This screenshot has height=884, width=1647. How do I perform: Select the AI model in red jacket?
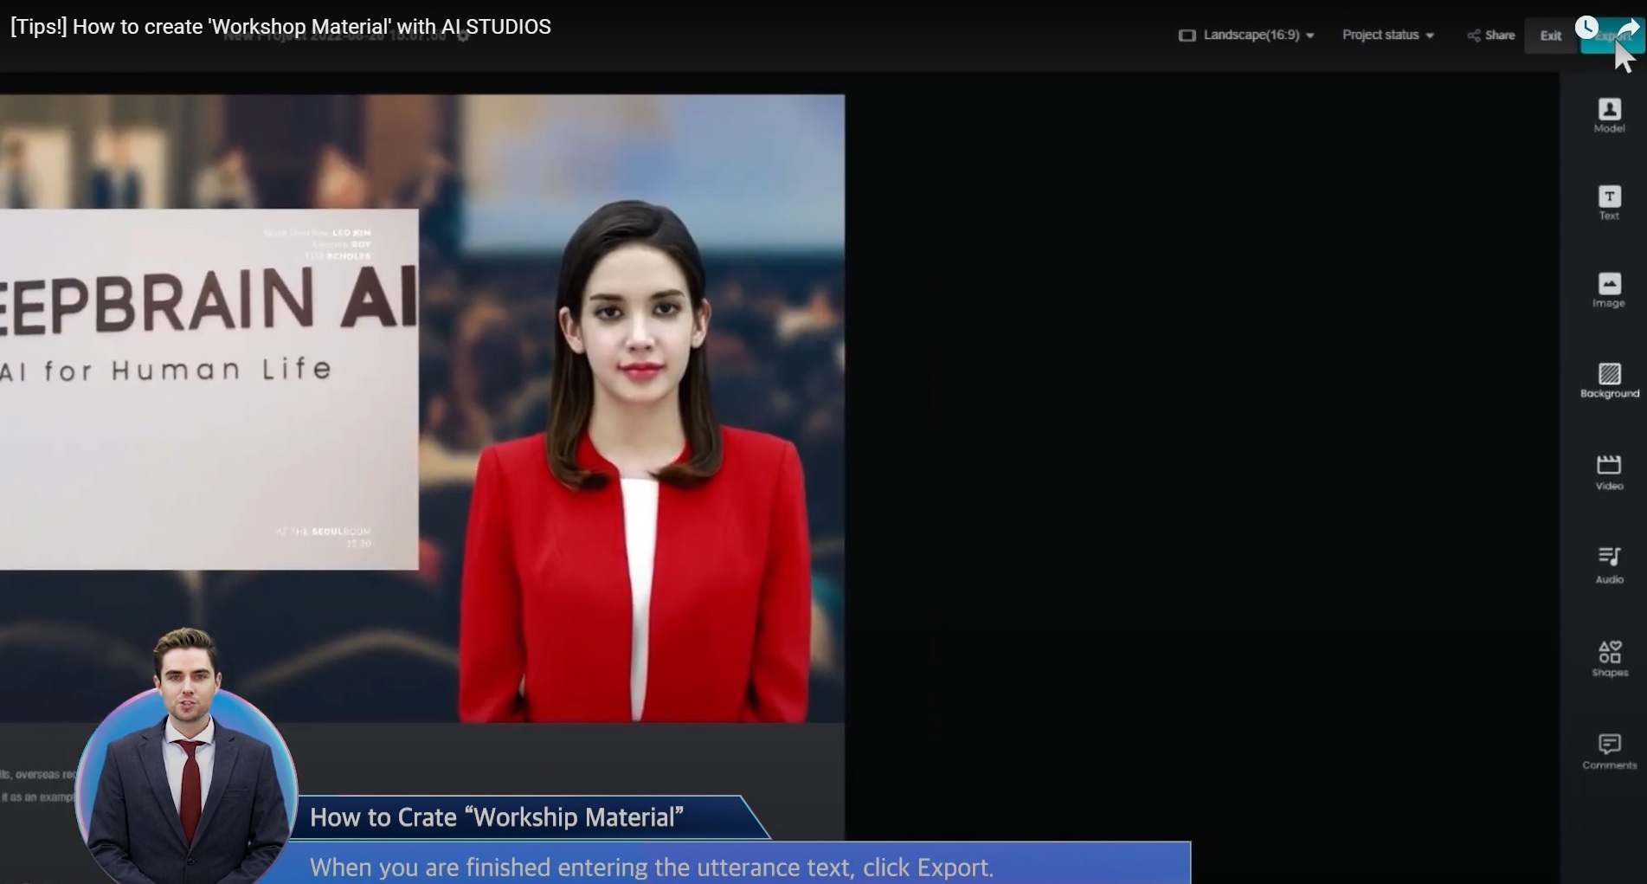637,461
